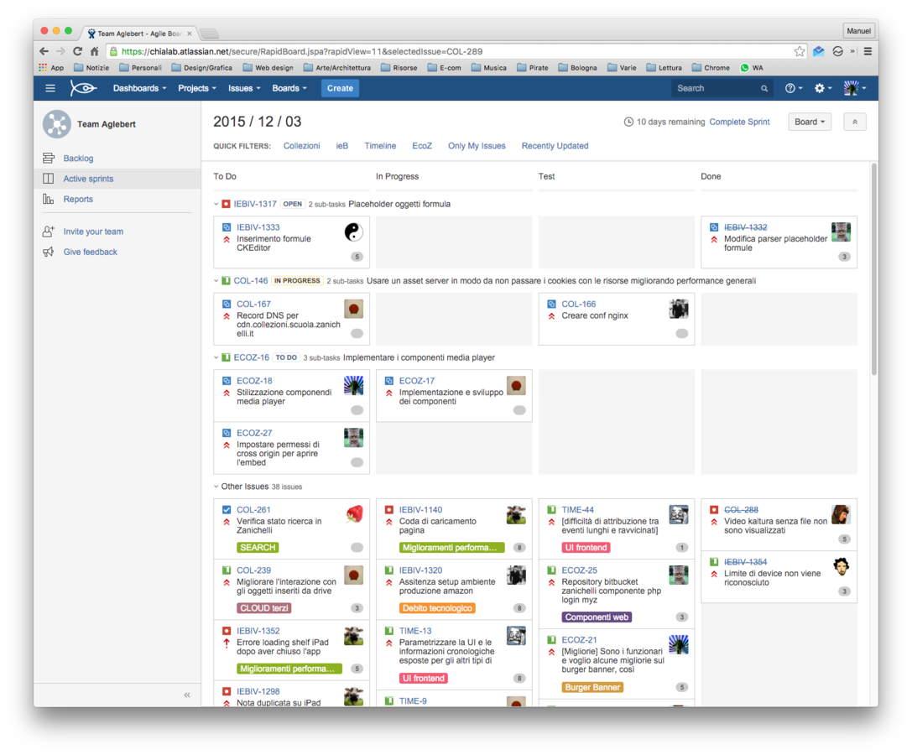This screenshot has width=912, height=755.
Task: Open the Reports sidebar item
Action: coord(78,199)
